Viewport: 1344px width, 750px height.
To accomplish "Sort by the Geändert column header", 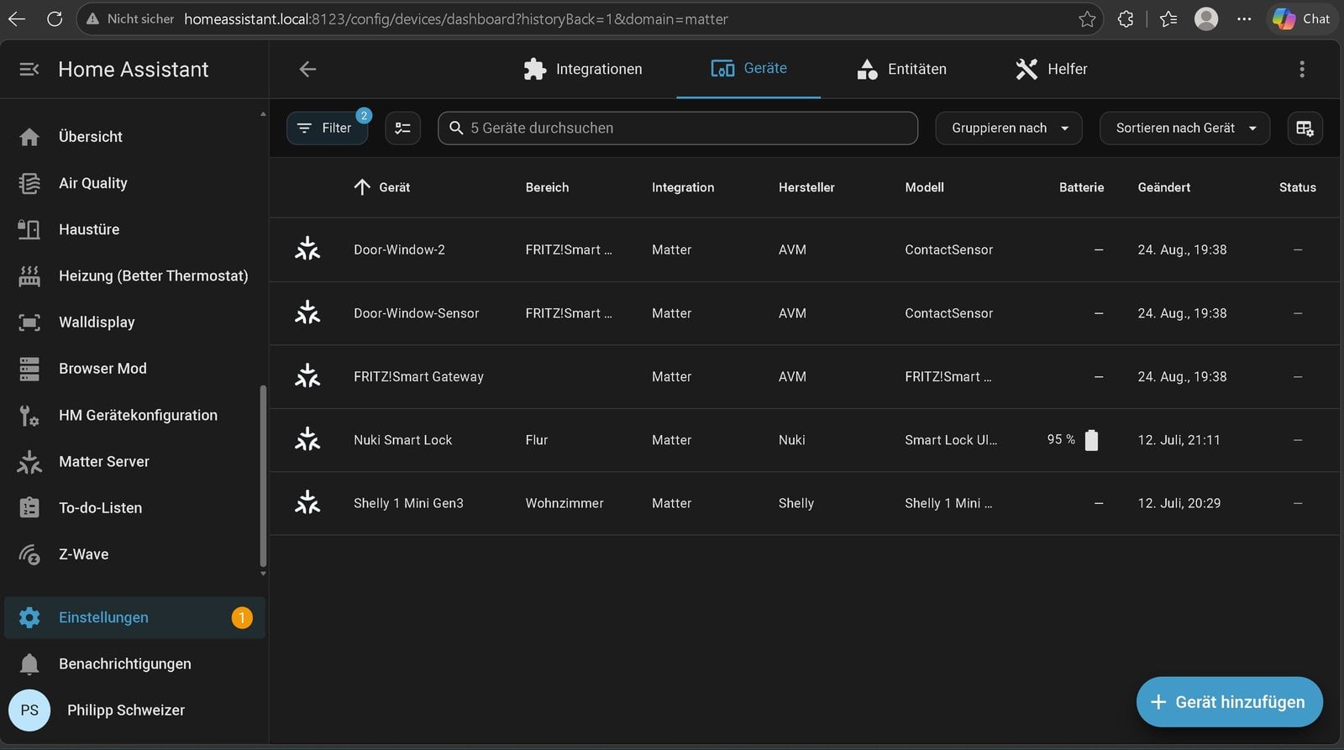I will click(x=1163, y=187).
